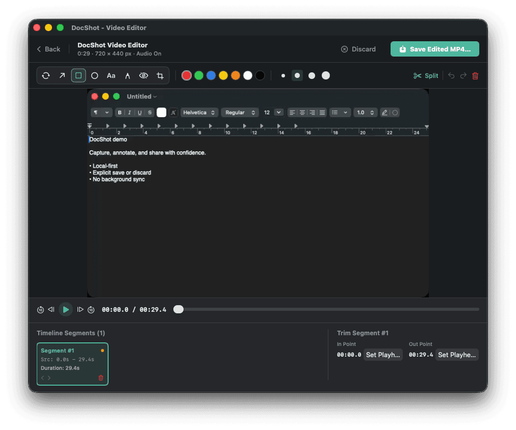Screen dimensions: 516x430
Task: Move Segment #1 right with chevron
Action: [49, 378]
